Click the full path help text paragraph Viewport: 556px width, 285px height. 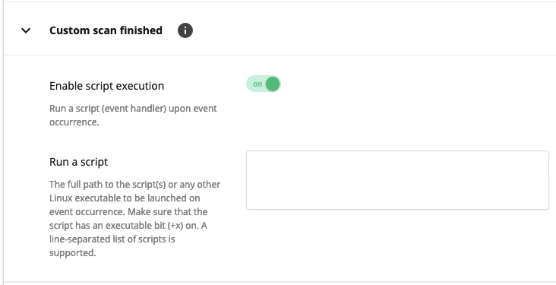(134, 219)
